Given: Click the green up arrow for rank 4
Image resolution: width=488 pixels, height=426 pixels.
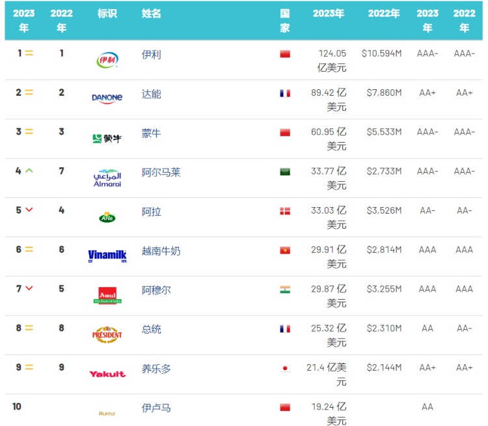Looking at the screenshot, I should pos(29,171).
